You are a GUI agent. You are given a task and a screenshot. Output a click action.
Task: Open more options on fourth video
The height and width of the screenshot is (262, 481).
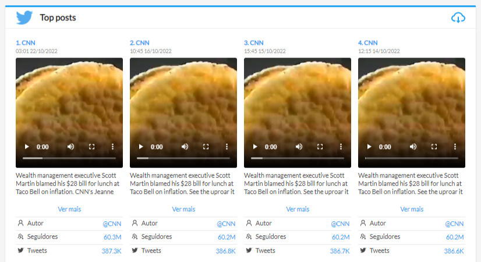(x=455, y=147)
